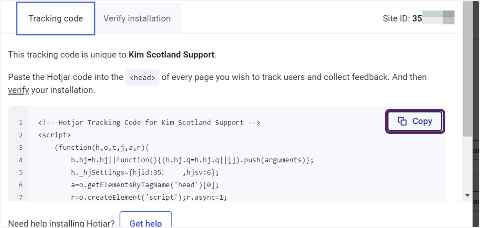
Task: Click the <script> tag on line 2
Action: coord(54,135)
